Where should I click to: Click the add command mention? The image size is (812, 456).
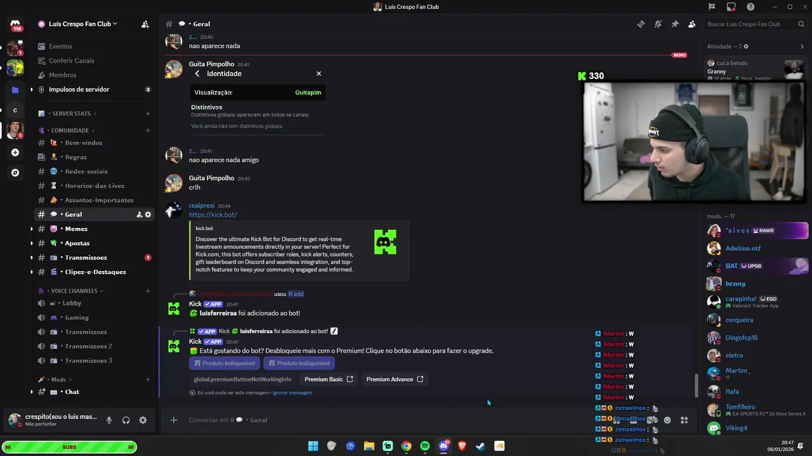click(x=296, y=294)
